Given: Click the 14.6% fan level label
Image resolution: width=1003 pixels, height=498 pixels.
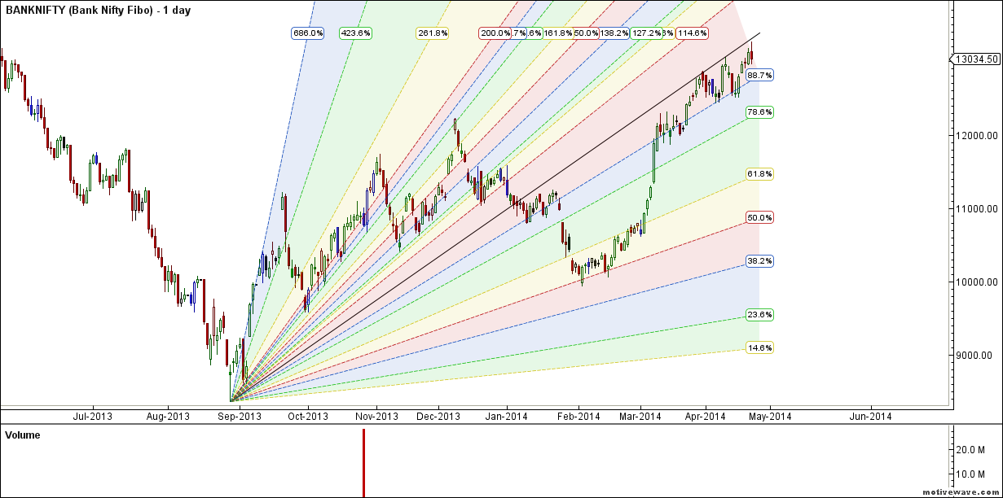Looking at the screenshot, I should [759, 347].
